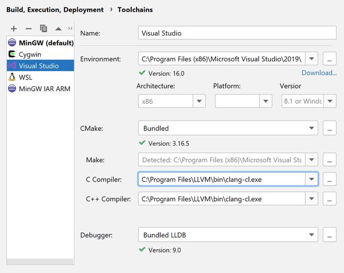
Task: Click the horizontal scrollbar under toolchain list
Action: (40, 261)
